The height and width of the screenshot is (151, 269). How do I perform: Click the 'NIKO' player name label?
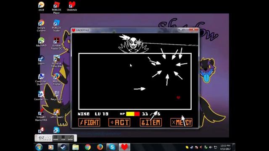point(84,114)
